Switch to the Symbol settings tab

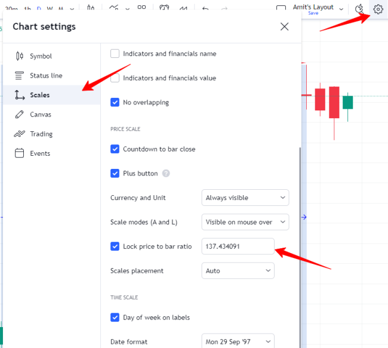point(41,56)
